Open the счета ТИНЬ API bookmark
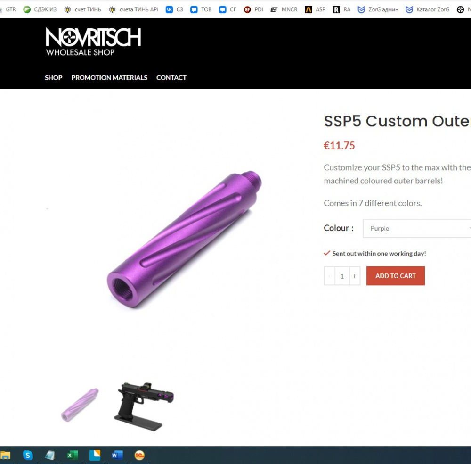 [134, 9]
